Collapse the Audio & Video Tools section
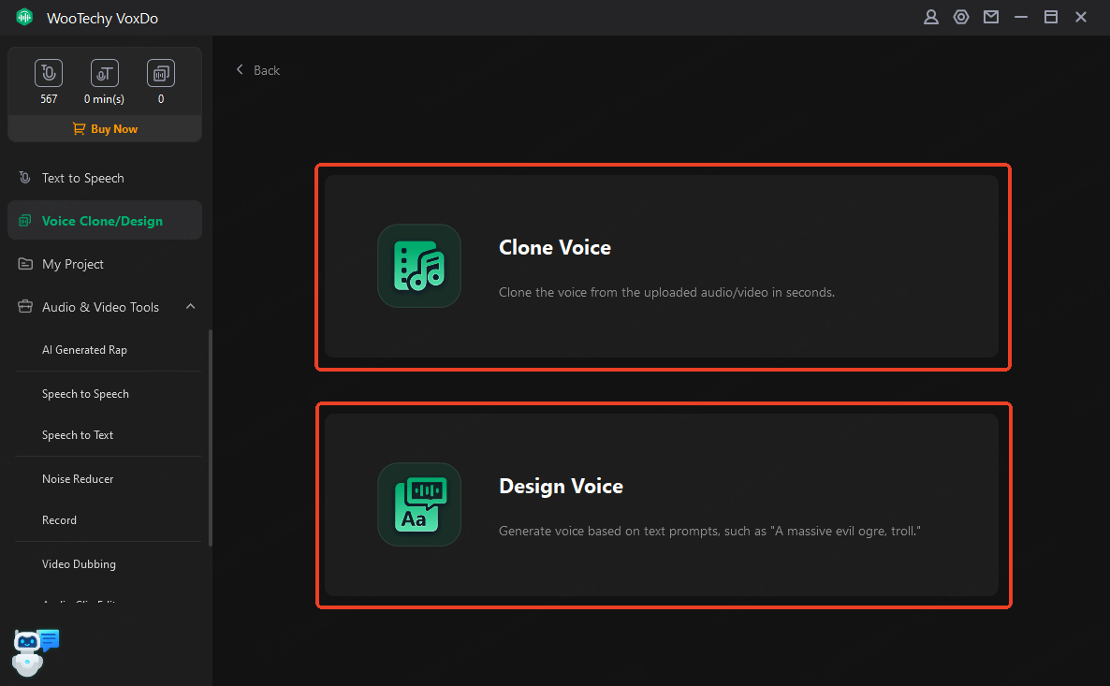 pos(190,307)
